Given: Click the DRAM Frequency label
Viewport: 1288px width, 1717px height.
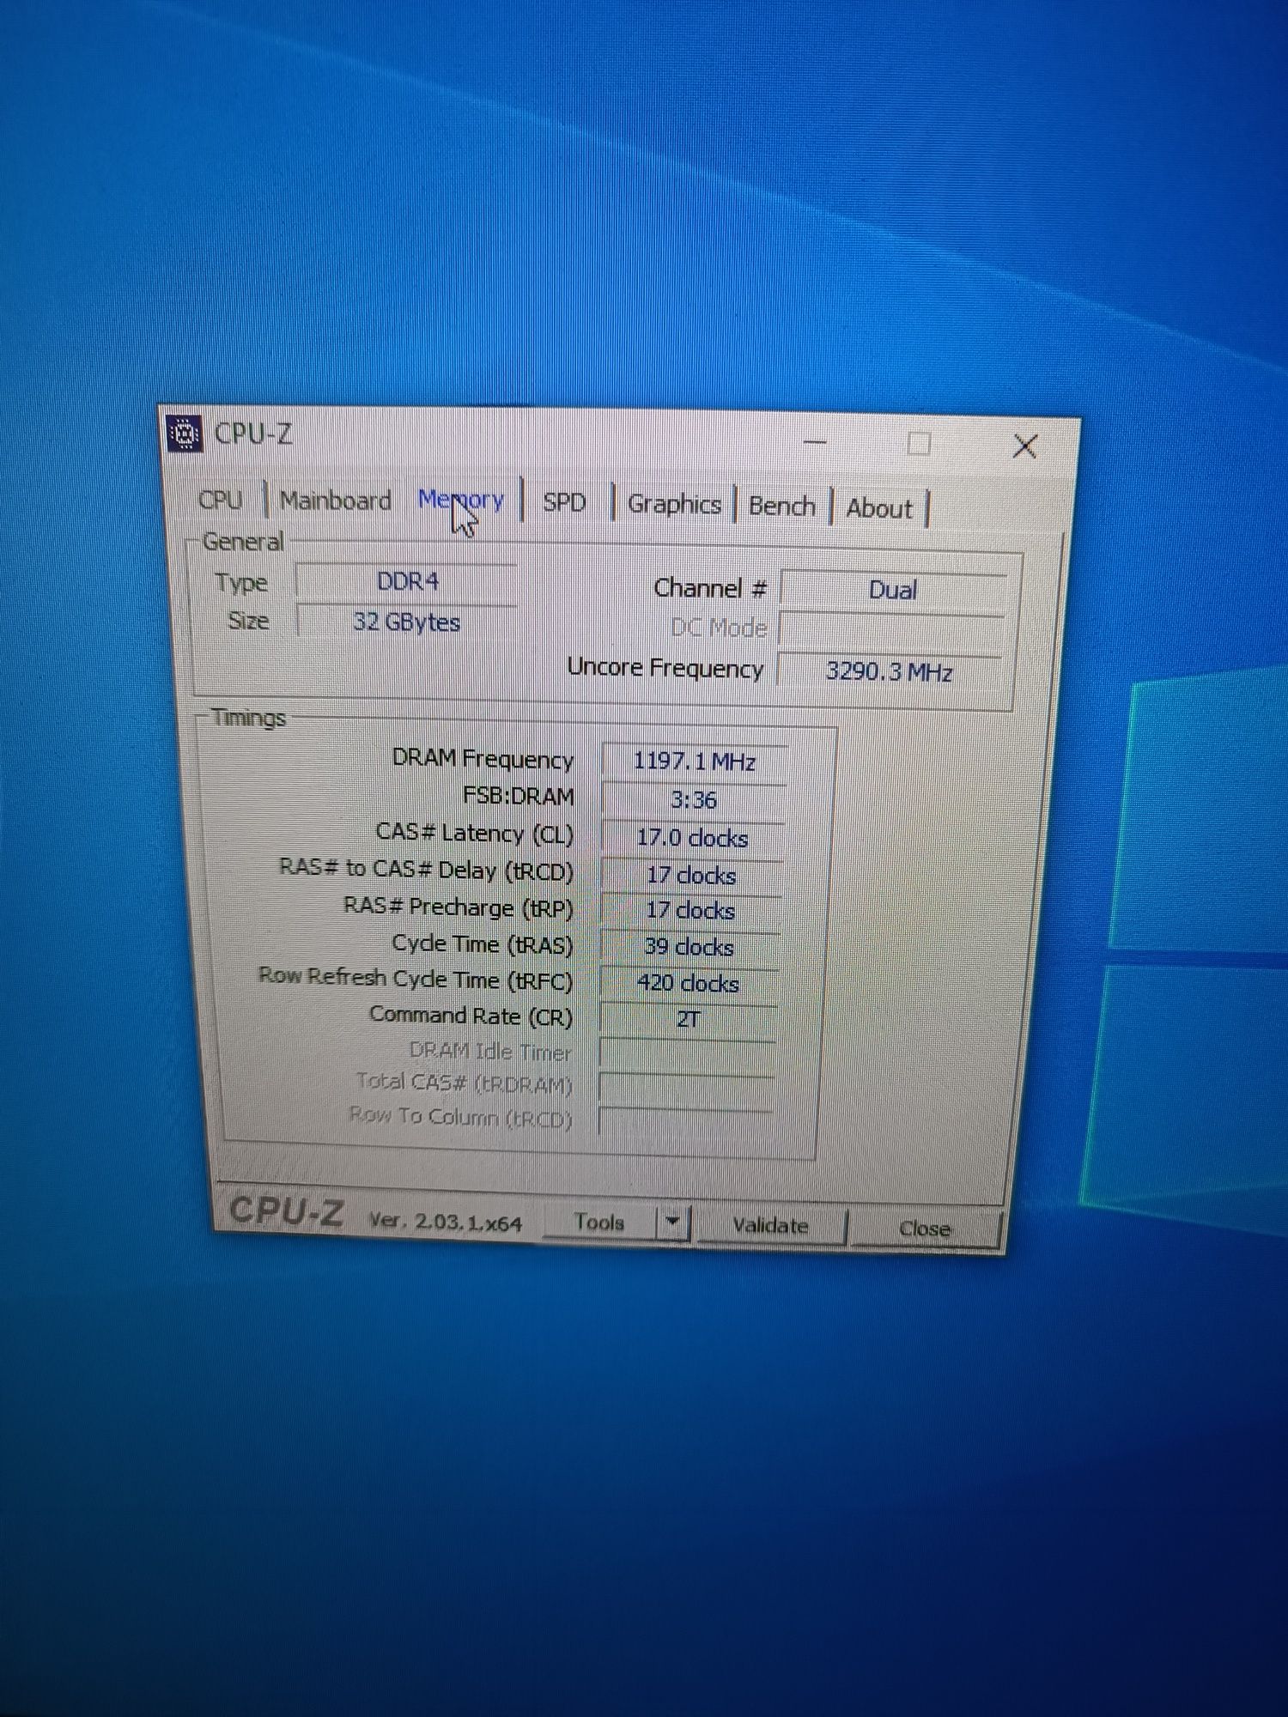Looking at the screenshot, I should point(483,758).
